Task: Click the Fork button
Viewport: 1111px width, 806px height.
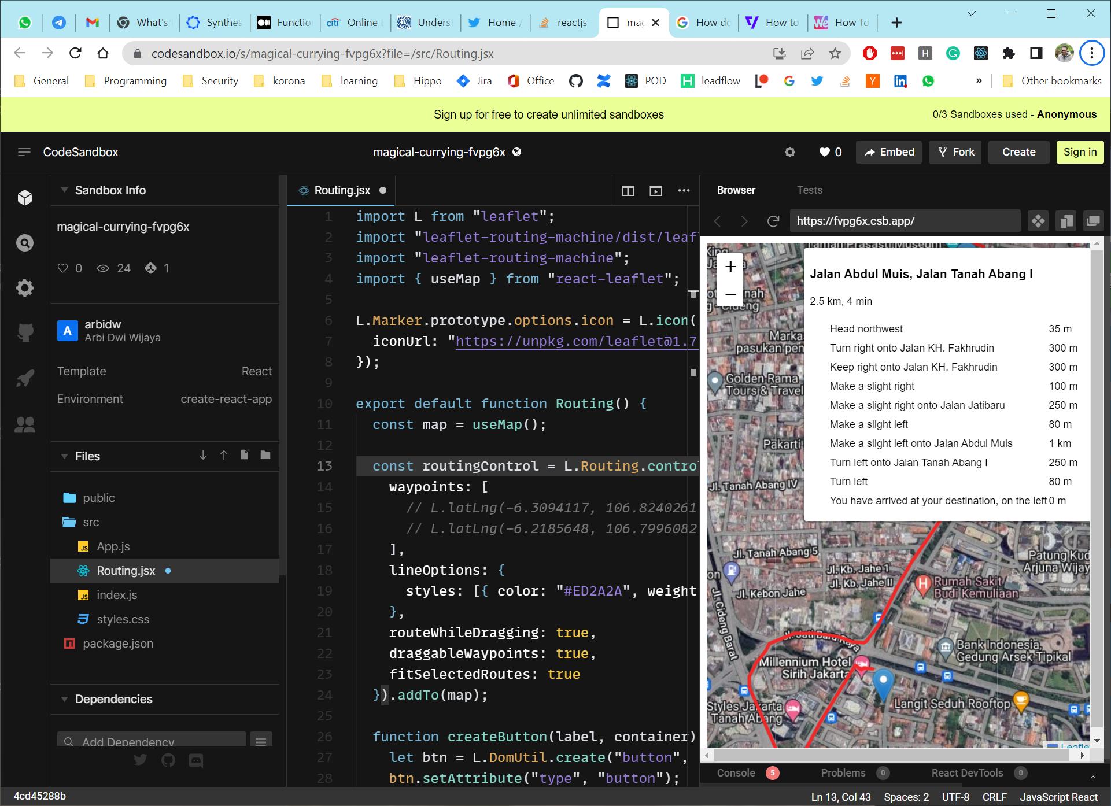Action: pos(955,152)
